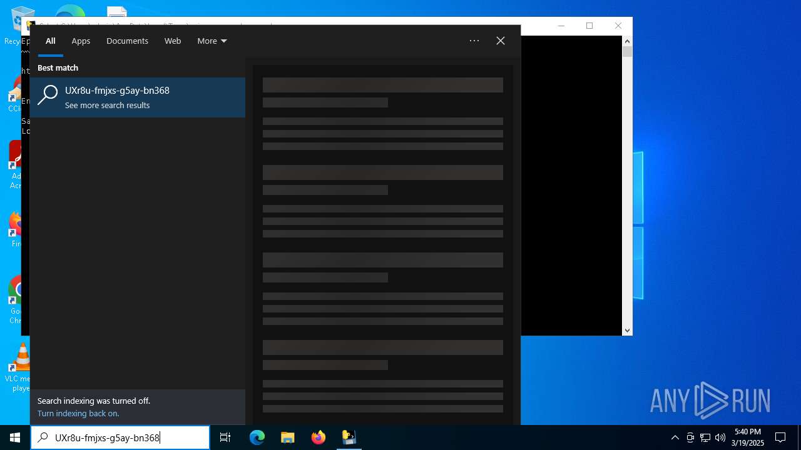The height and width of the screenshot is (450, 801).
Task: Click the taskbar search input field
Action: (120, 437)
